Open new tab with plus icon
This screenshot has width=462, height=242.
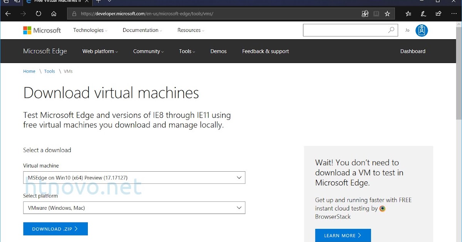tap(98, 2)
